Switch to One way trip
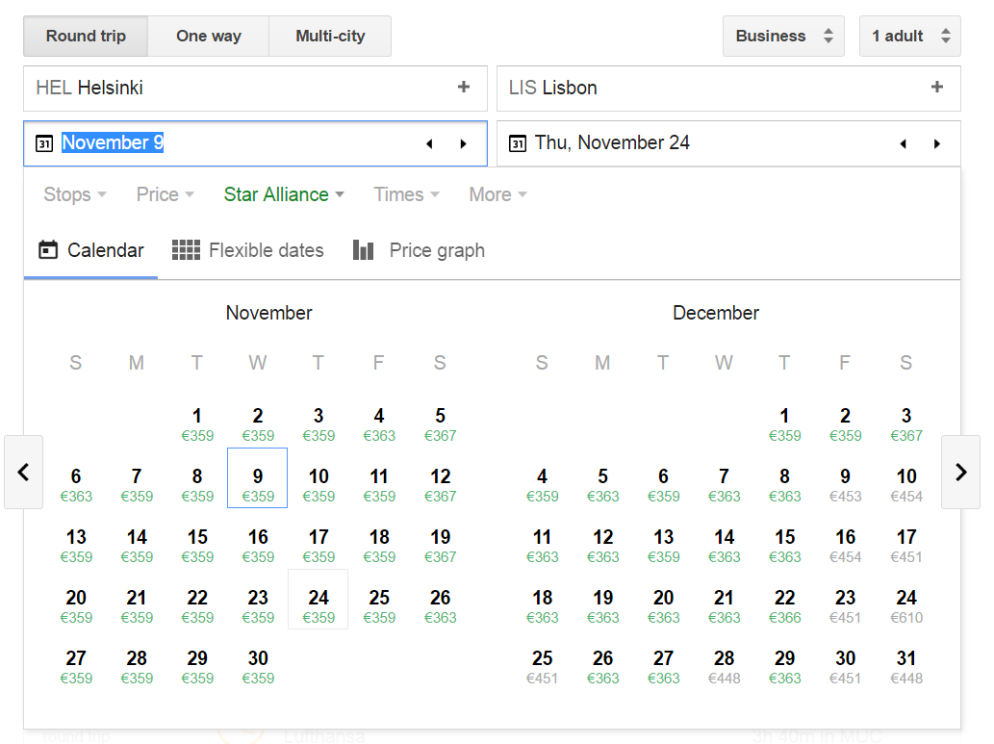994x744 pixels. 209,37
